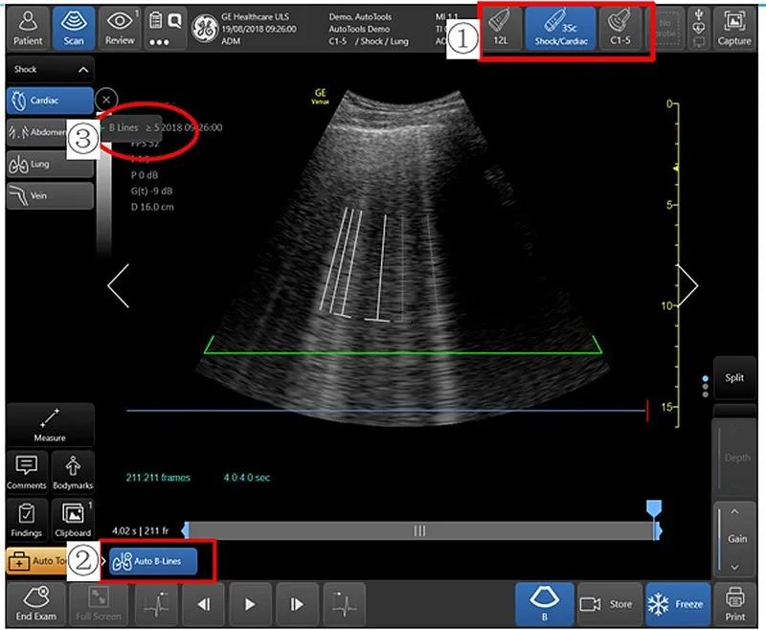Jump to previous heart cycle marker
The image size is (766, 630).
156,604
